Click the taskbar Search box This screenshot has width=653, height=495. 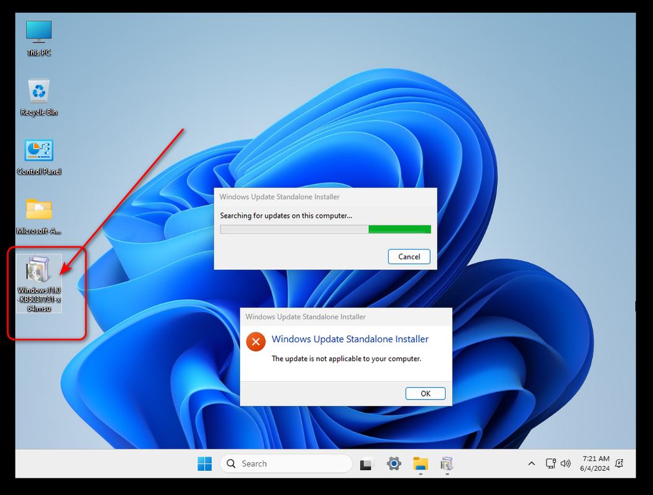click(286, 463)
